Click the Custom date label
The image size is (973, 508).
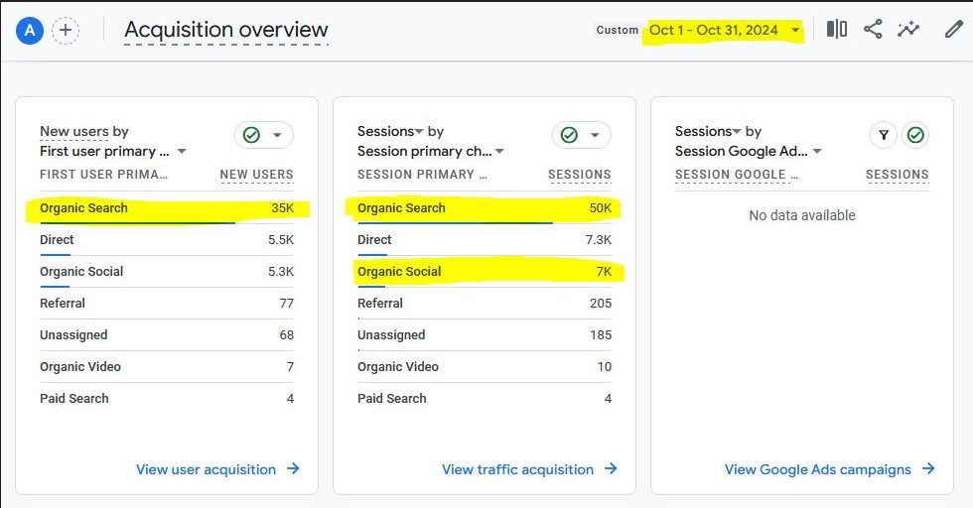[x=617, y=30]
